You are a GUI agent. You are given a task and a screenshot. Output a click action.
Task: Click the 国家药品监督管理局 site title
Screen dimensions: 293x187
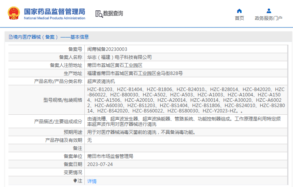[x=54, y=11]
